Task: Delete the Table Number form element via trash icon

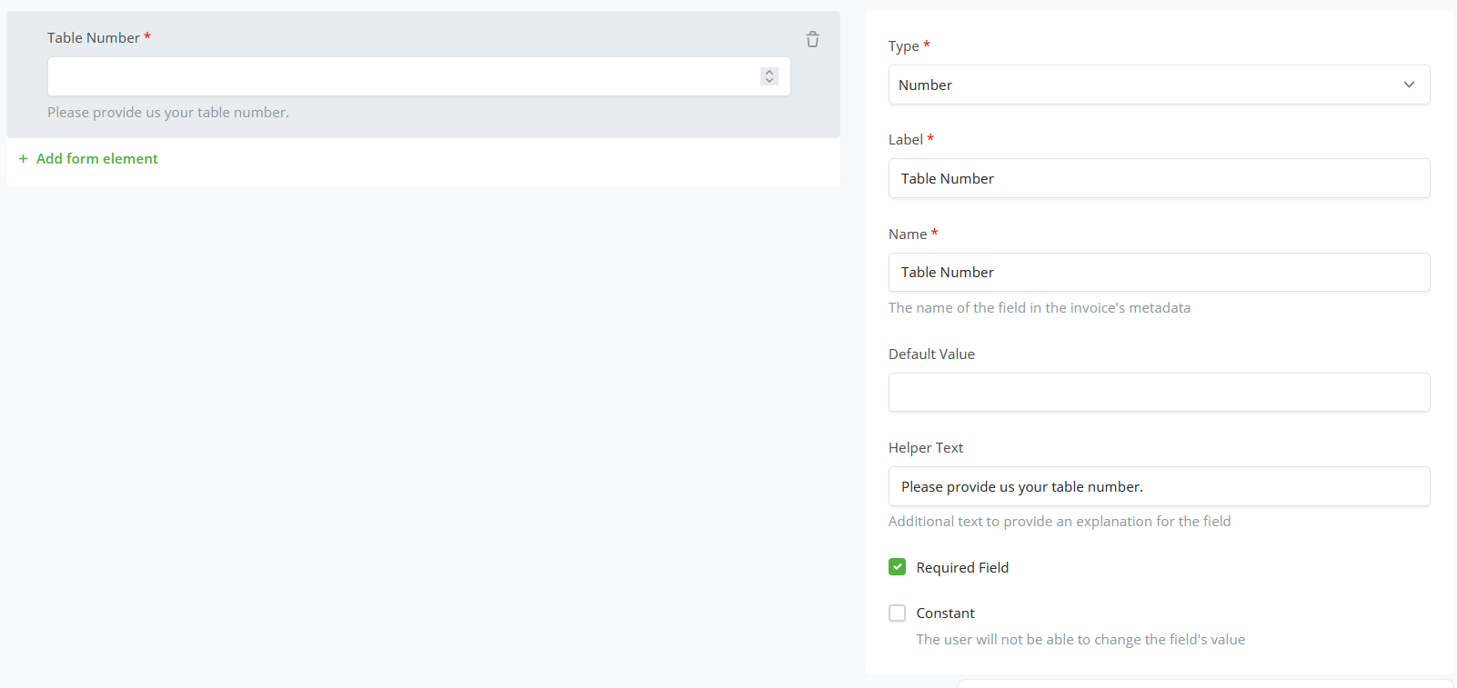Action: click(812, 39)
